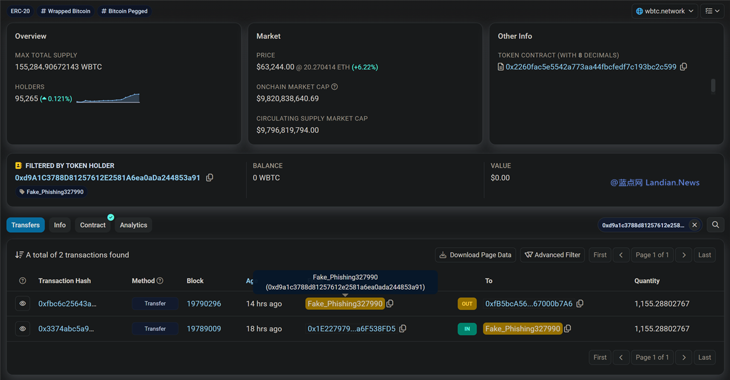
Task: Click the help icon beside Onchain Market Cap
Action: [x=335, y=87]
